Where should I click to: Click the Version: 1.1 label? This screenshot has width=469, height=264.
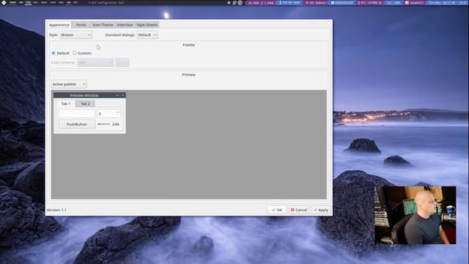pyautogui.click(x=56, y=210)
